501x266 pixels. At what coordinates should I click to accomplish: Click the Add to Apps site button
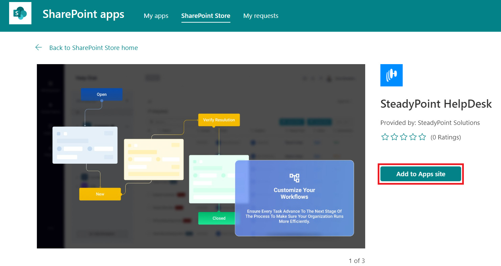tap(421, 174)
